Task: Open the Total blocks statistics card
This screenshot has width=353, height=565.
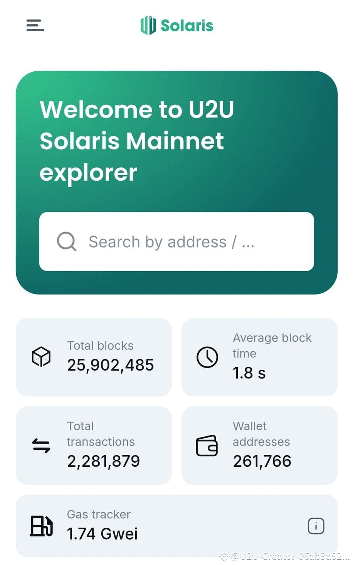Action: point(93,357)
